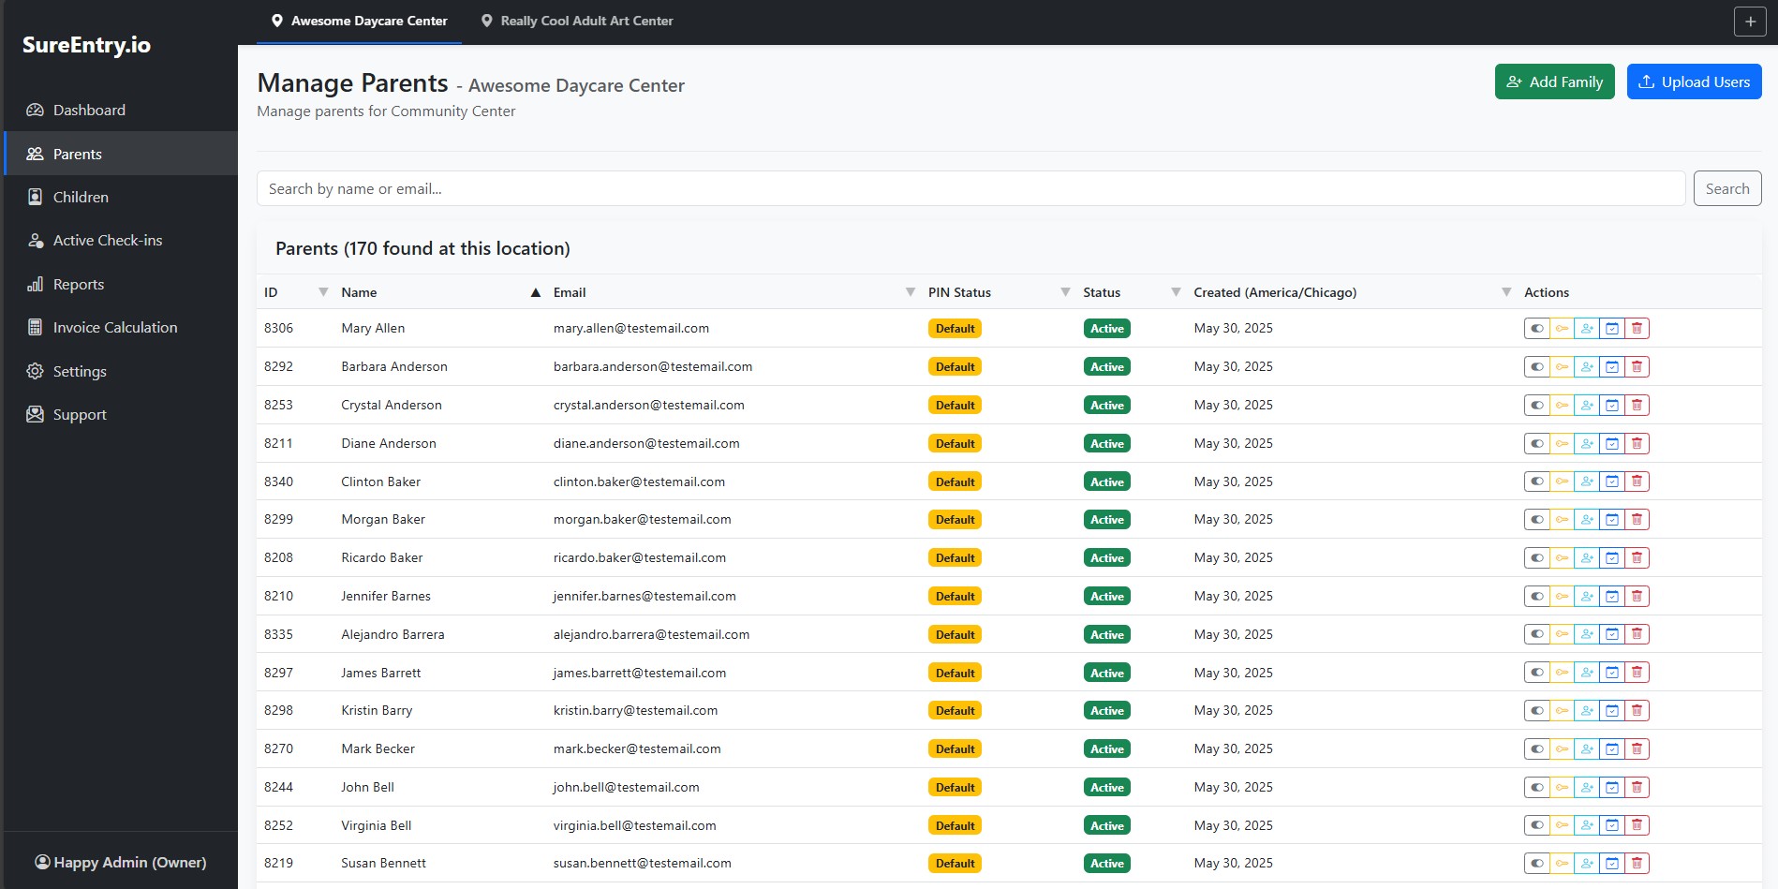1778x889 pixels.
Task: Select Dashboard from the sidebar menu
Action: click(89, 110)
